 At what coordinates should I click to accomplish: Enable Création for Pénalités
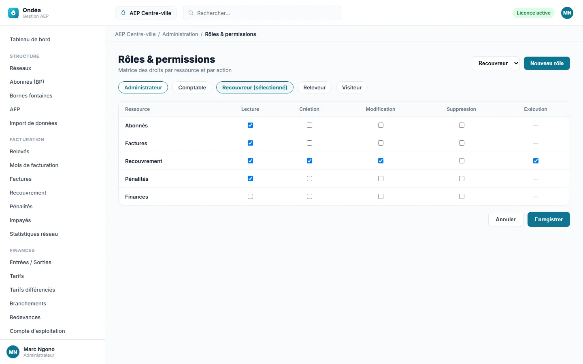coord(309,179)
